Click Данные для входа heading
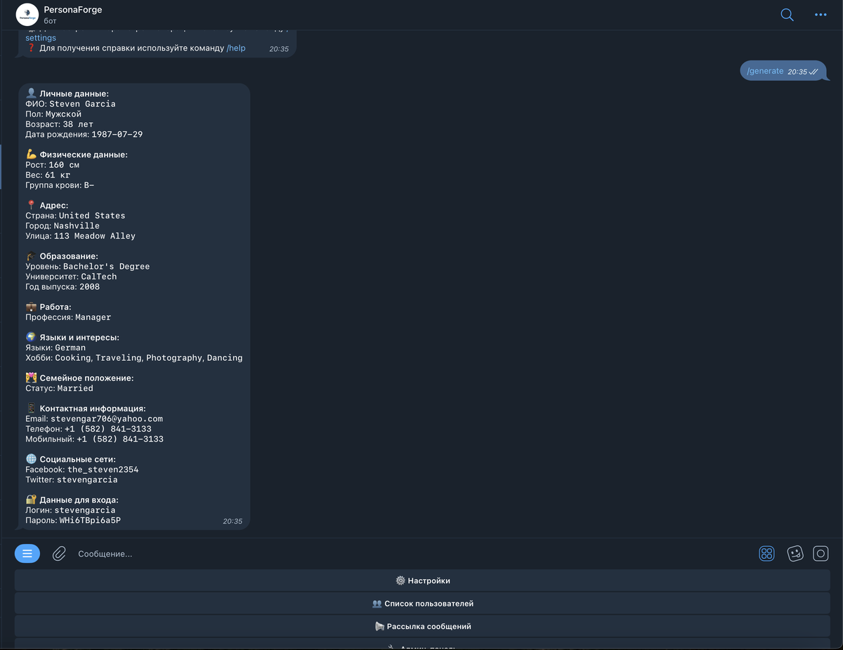The image size is (843, 650). pos(79,500)
